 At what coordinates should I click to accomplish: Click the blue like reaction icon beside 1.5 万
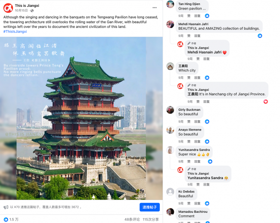tap(6, 220)
